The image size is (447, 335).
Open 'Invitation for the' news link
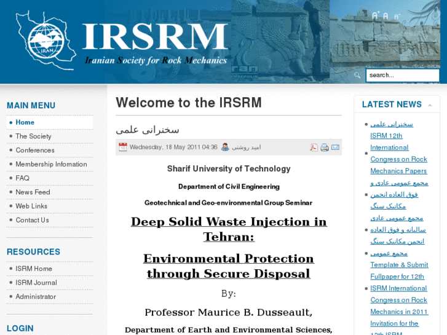pyautogui.click(x=394, y=323)
